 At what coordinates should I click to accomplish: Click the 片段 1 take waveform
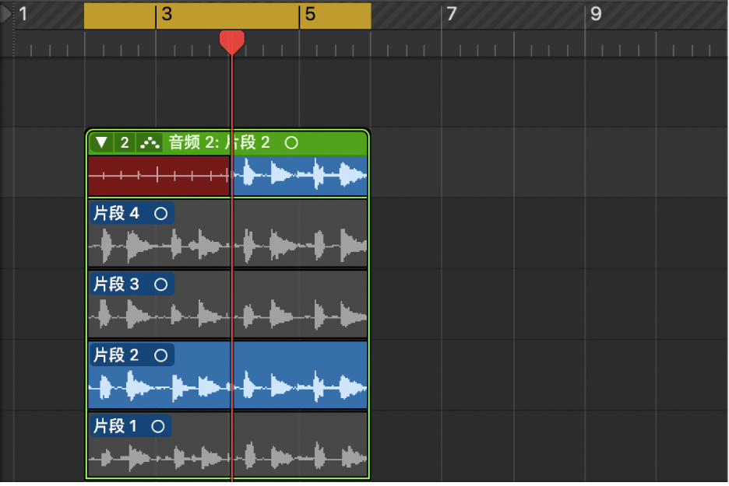(227, 457)
